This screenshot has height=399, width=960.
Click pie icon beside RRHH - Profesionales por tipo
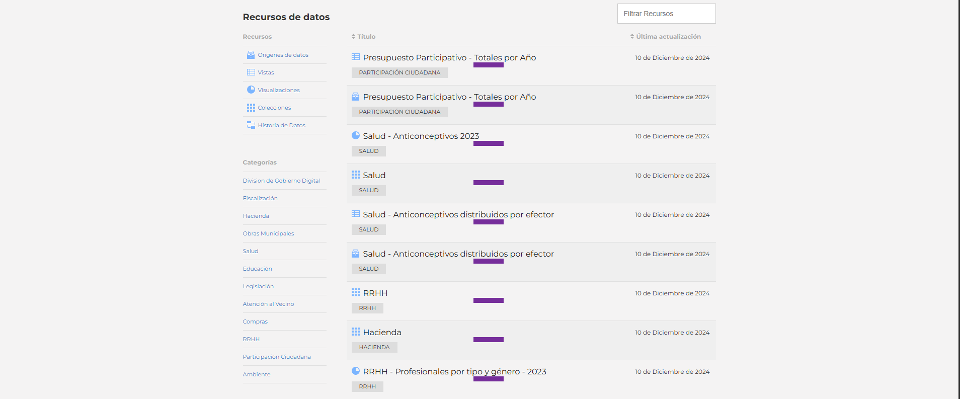pos(356,371)
